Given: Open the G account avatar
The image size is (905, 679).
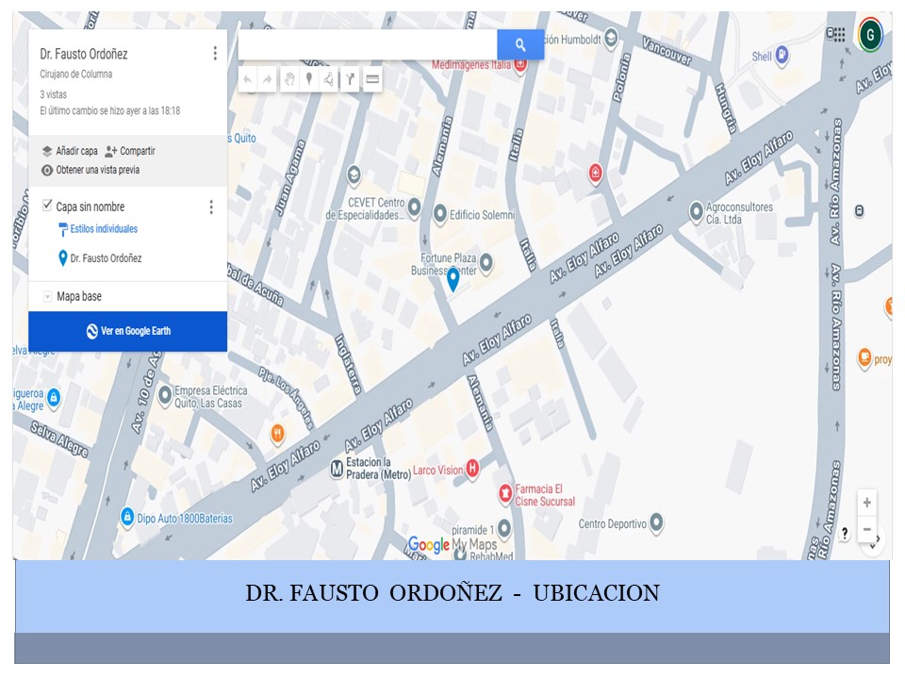Looking at the screenshot, I should pos(870,35).
